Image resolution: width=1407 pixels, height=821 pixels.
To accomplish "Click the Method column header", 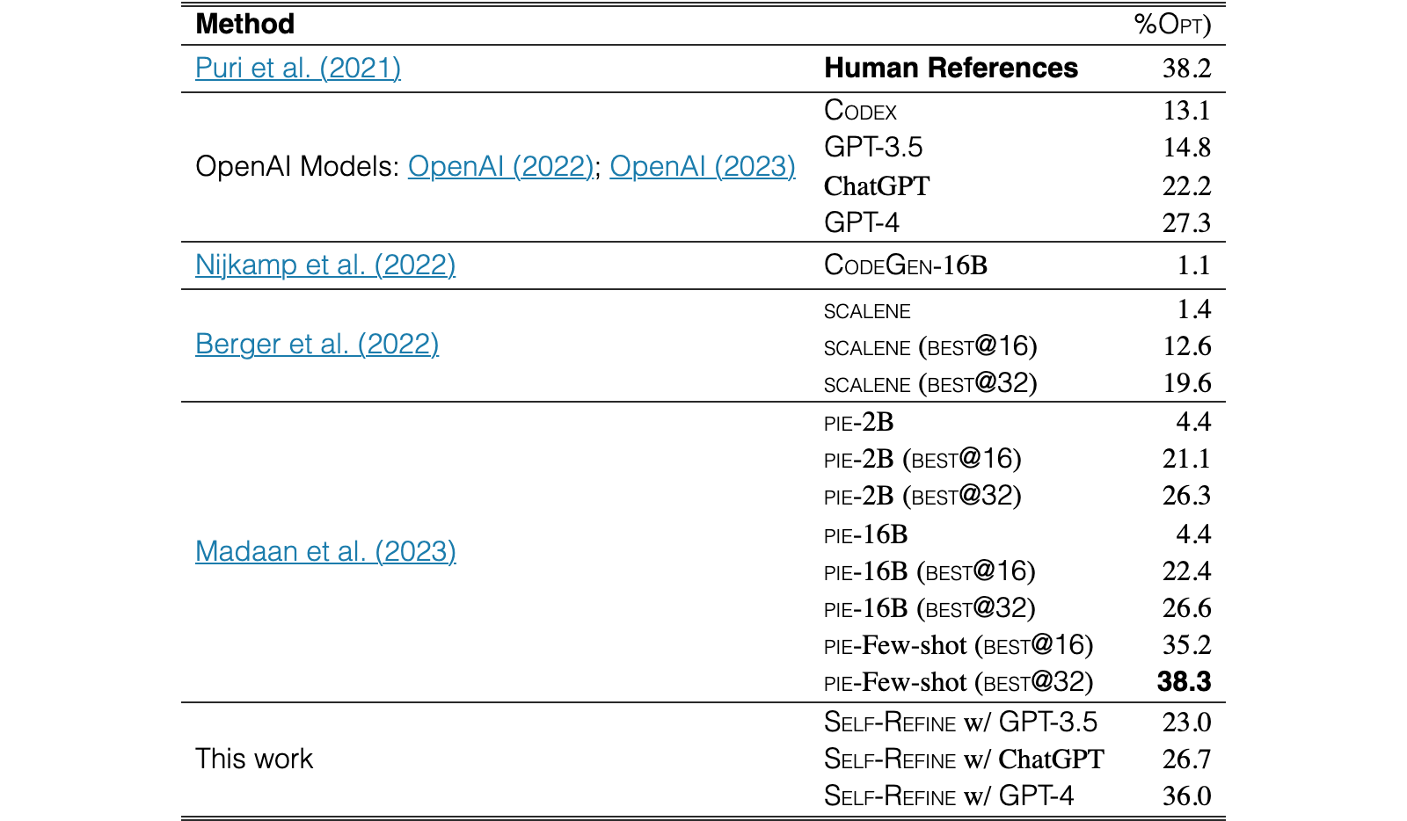I will tap(244, 24).
